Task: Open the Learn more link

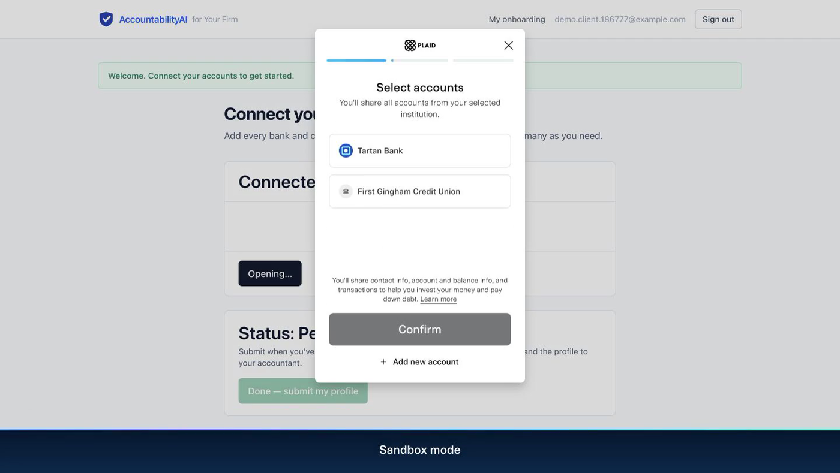Action: coord(439,299)
